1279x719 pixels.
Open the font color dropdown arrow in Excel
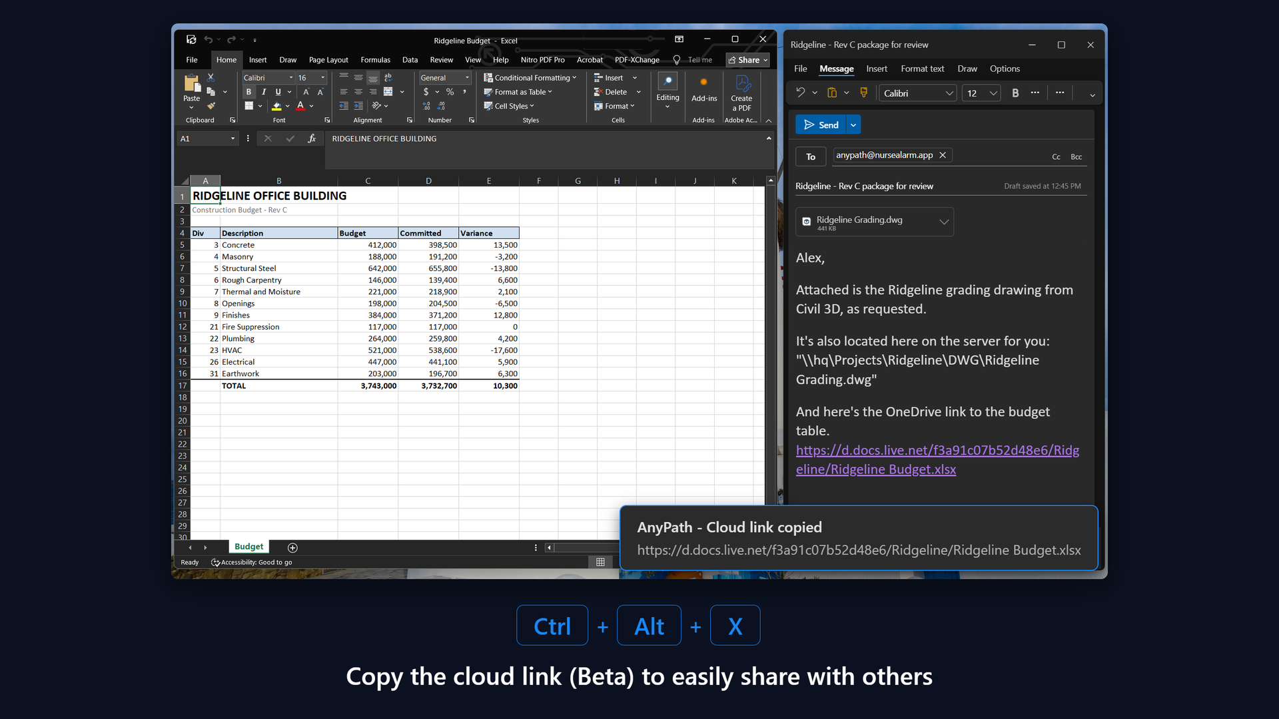pyautogui.click(x=311, y=106)
